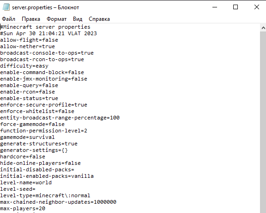Click the allow-flight=false line

(29, 40)
